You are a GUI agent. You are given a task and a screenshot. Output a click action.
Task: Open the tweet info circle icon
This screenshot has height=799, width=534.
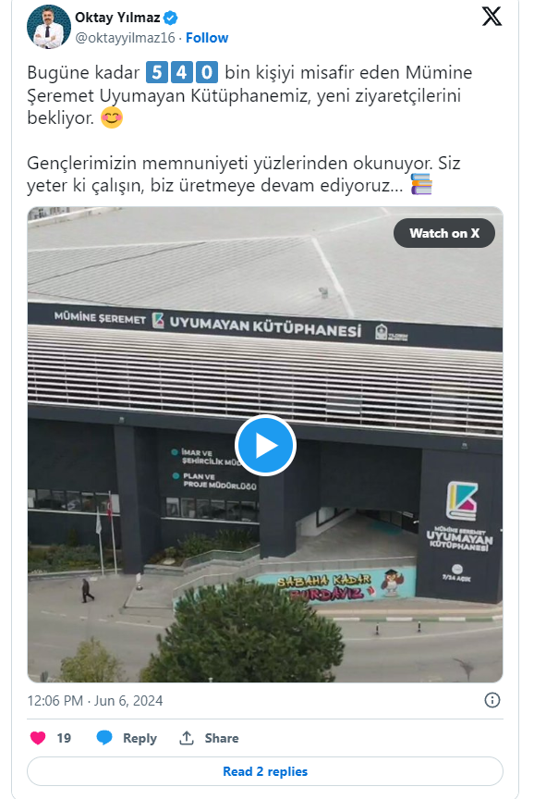pyautogui.click(x=492, y=700)
